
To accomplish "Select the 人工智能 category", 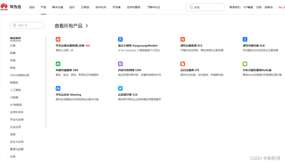I will tap(15, 90).
